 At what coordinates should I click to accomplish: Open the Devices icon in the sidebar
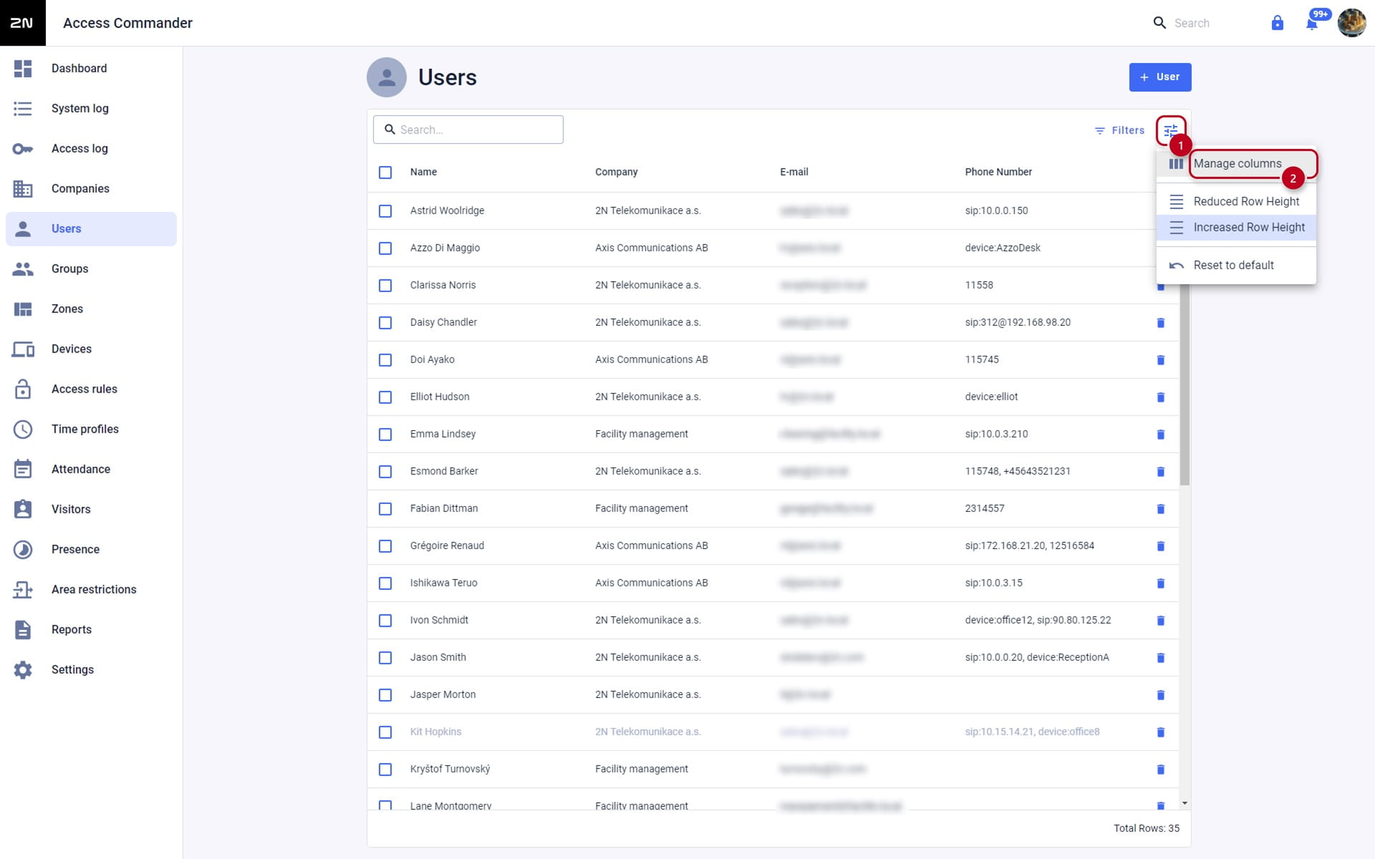tap(23, 349)
